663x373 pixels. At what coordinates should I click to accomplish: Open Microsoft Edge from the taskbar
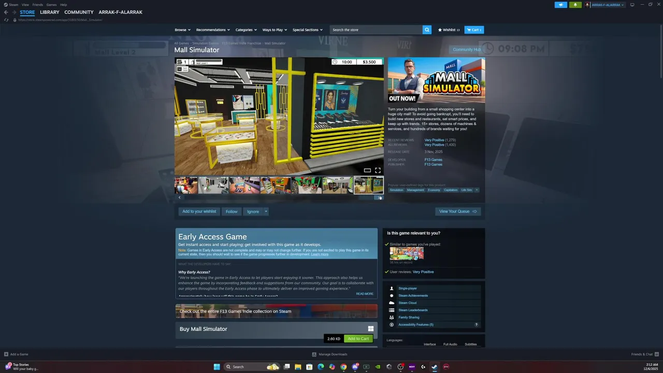321,367
